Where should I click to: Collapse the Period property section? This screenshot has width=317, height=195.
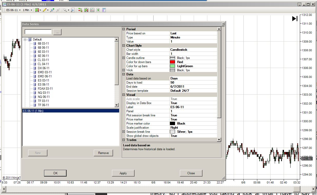coord(124,29)
